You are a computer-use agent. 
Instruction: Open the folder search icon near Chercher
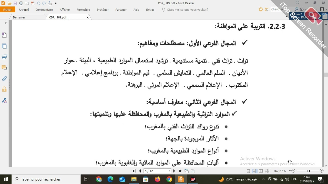(x=266, y=9)
